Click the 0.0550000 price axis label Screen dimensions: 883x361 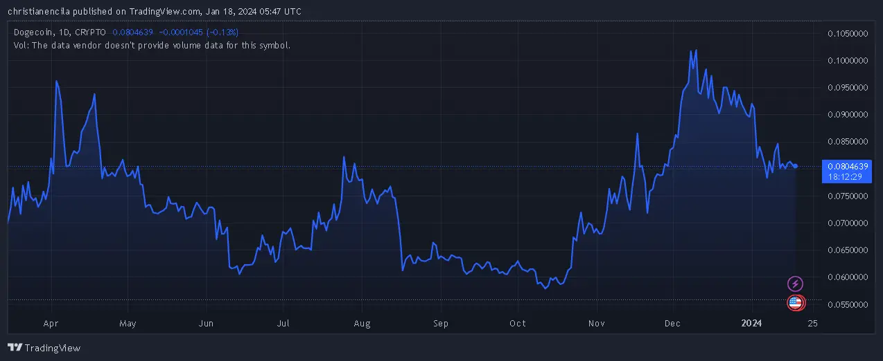(848, 305)
